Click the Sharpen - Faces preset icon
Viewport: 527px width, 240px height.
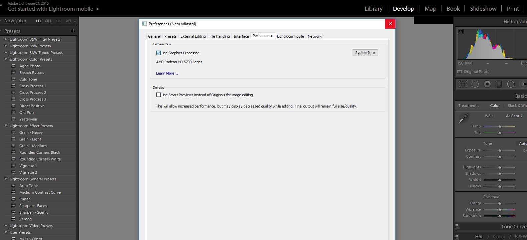point(13,206)
